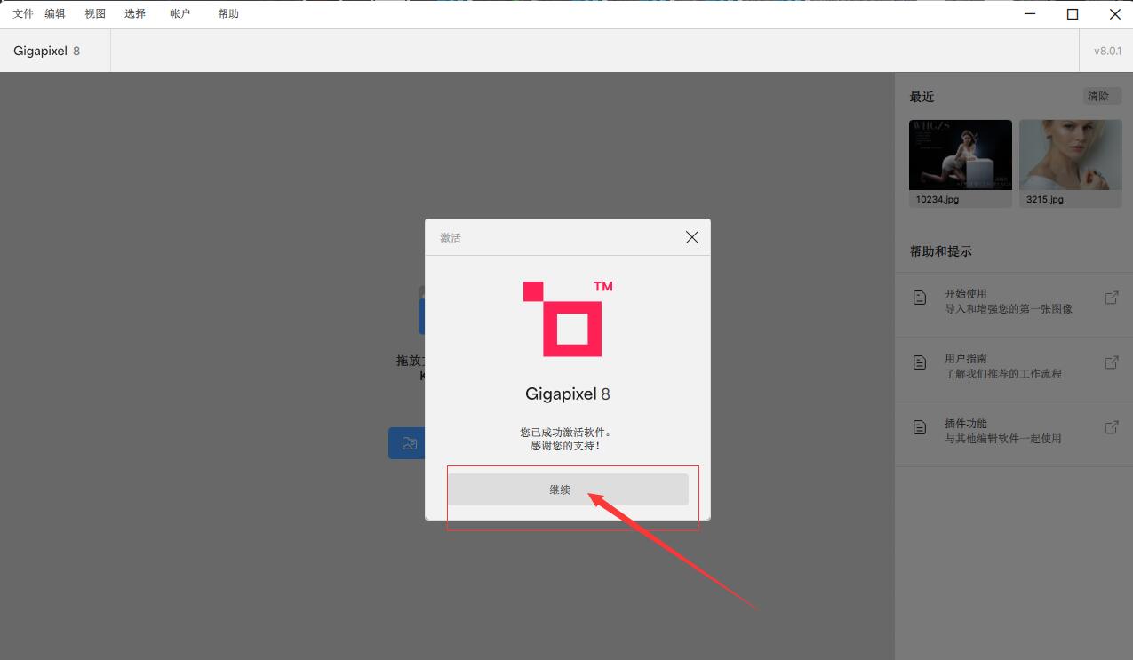Click the document icon beside 开始使用

point(920,298)
